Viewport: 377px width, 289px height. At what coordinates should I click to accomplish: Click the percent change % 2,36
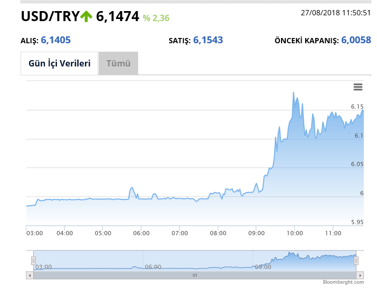pos(156,18)
